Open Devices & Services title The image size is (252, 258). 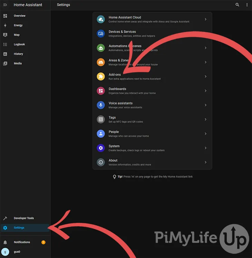[x=122, y=32]
